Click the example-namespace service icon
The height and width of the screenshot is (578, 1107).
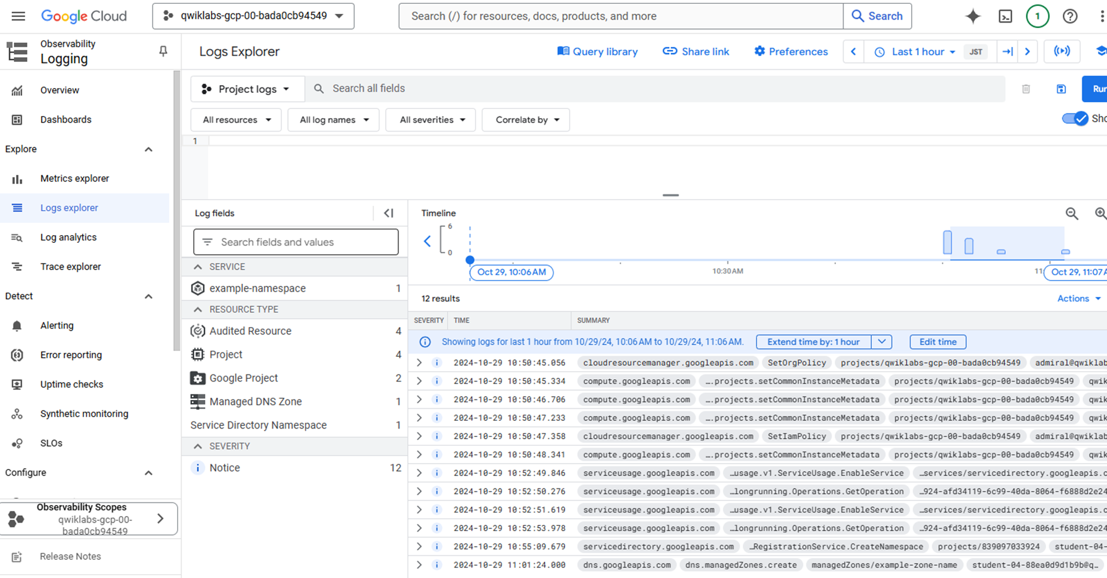pos(198,288)
